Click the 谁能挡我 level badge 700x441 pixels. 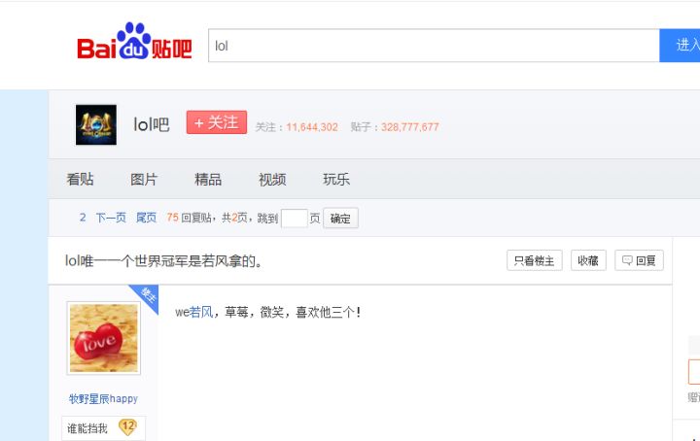click(103, 428)
